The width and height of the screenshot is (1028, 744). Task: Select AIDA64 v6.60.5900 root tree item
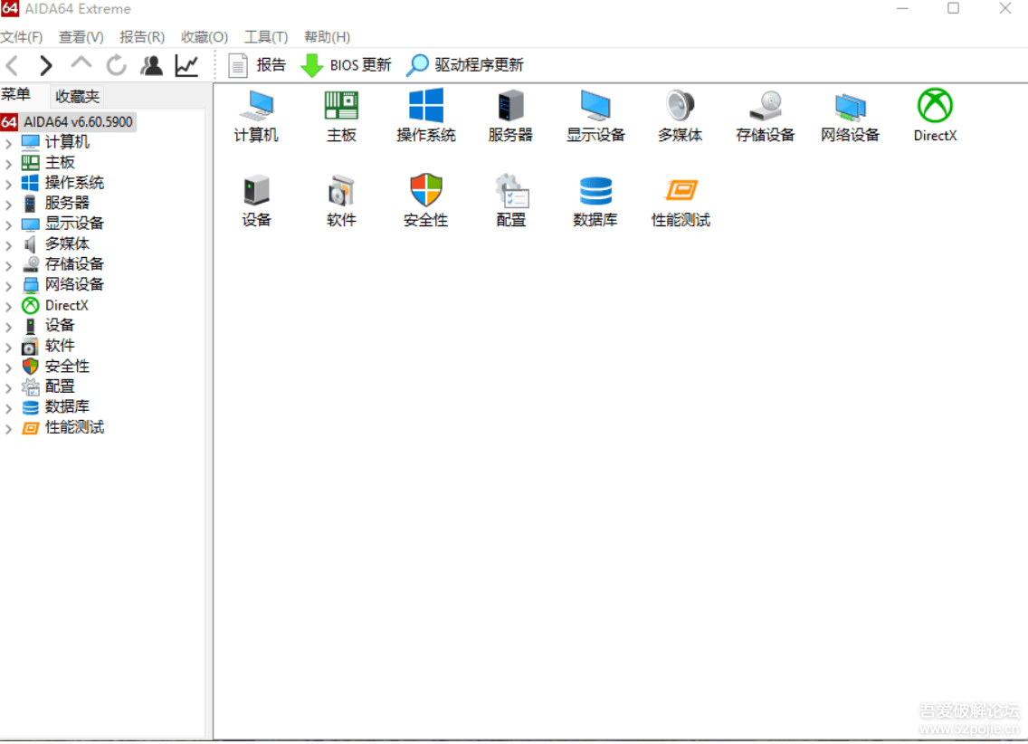78,122
